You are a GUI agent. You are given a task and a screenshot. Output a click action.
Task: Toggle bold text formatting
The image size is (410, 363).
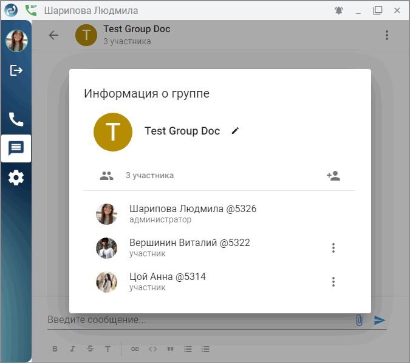coord(55,349)
